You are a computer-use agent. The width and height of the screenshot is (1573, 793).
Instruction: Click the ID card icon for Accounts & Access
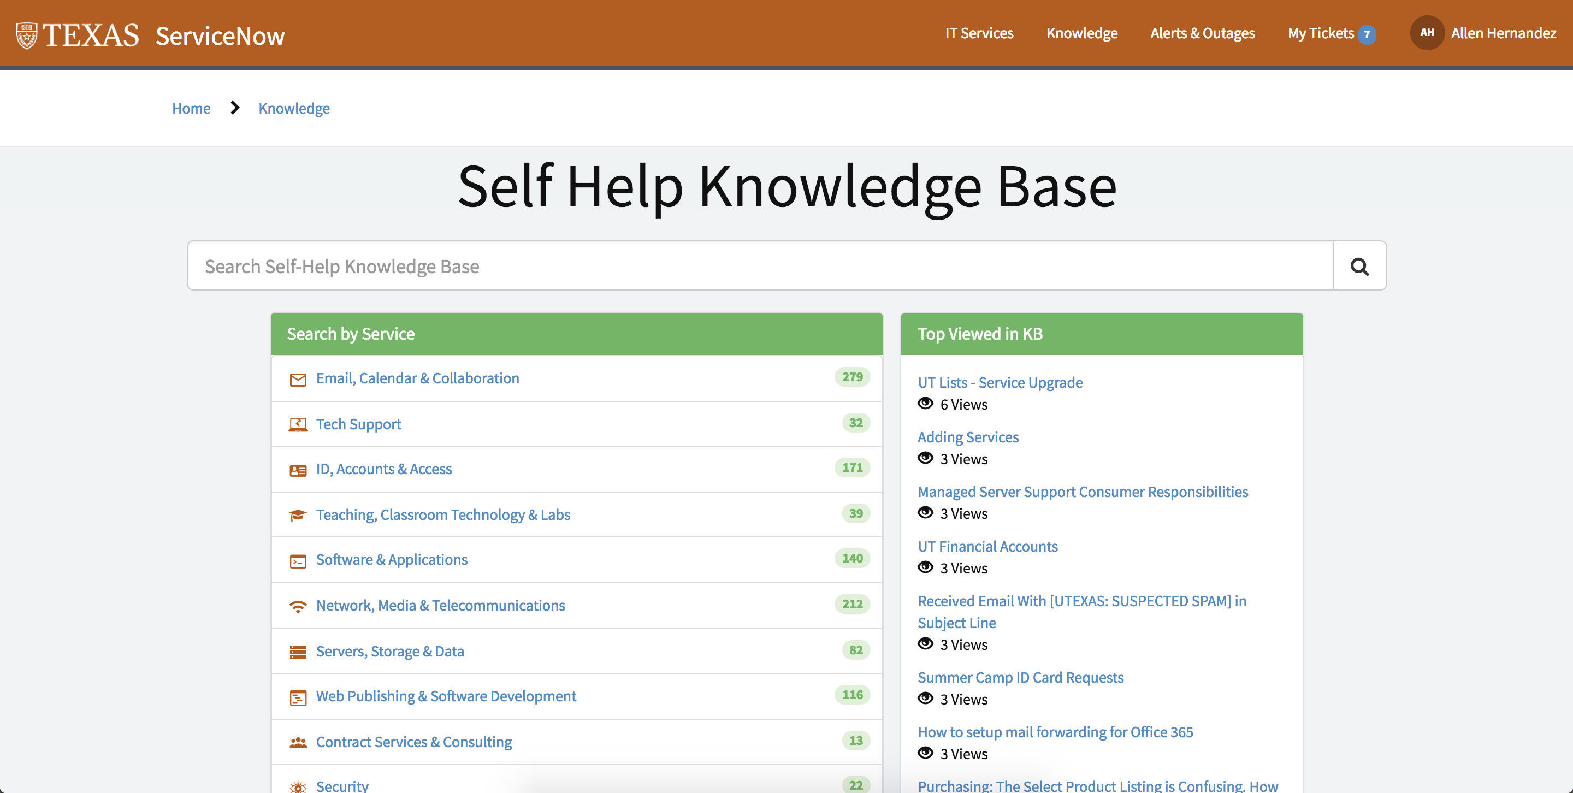pos(298,470)
